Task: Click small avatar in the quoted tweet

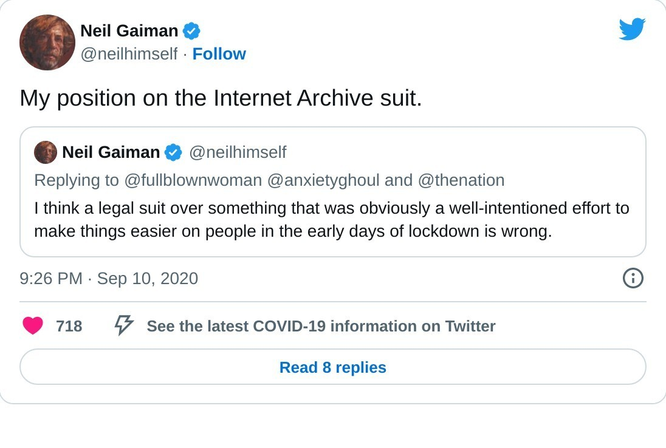Action: [x=46, y=152]
